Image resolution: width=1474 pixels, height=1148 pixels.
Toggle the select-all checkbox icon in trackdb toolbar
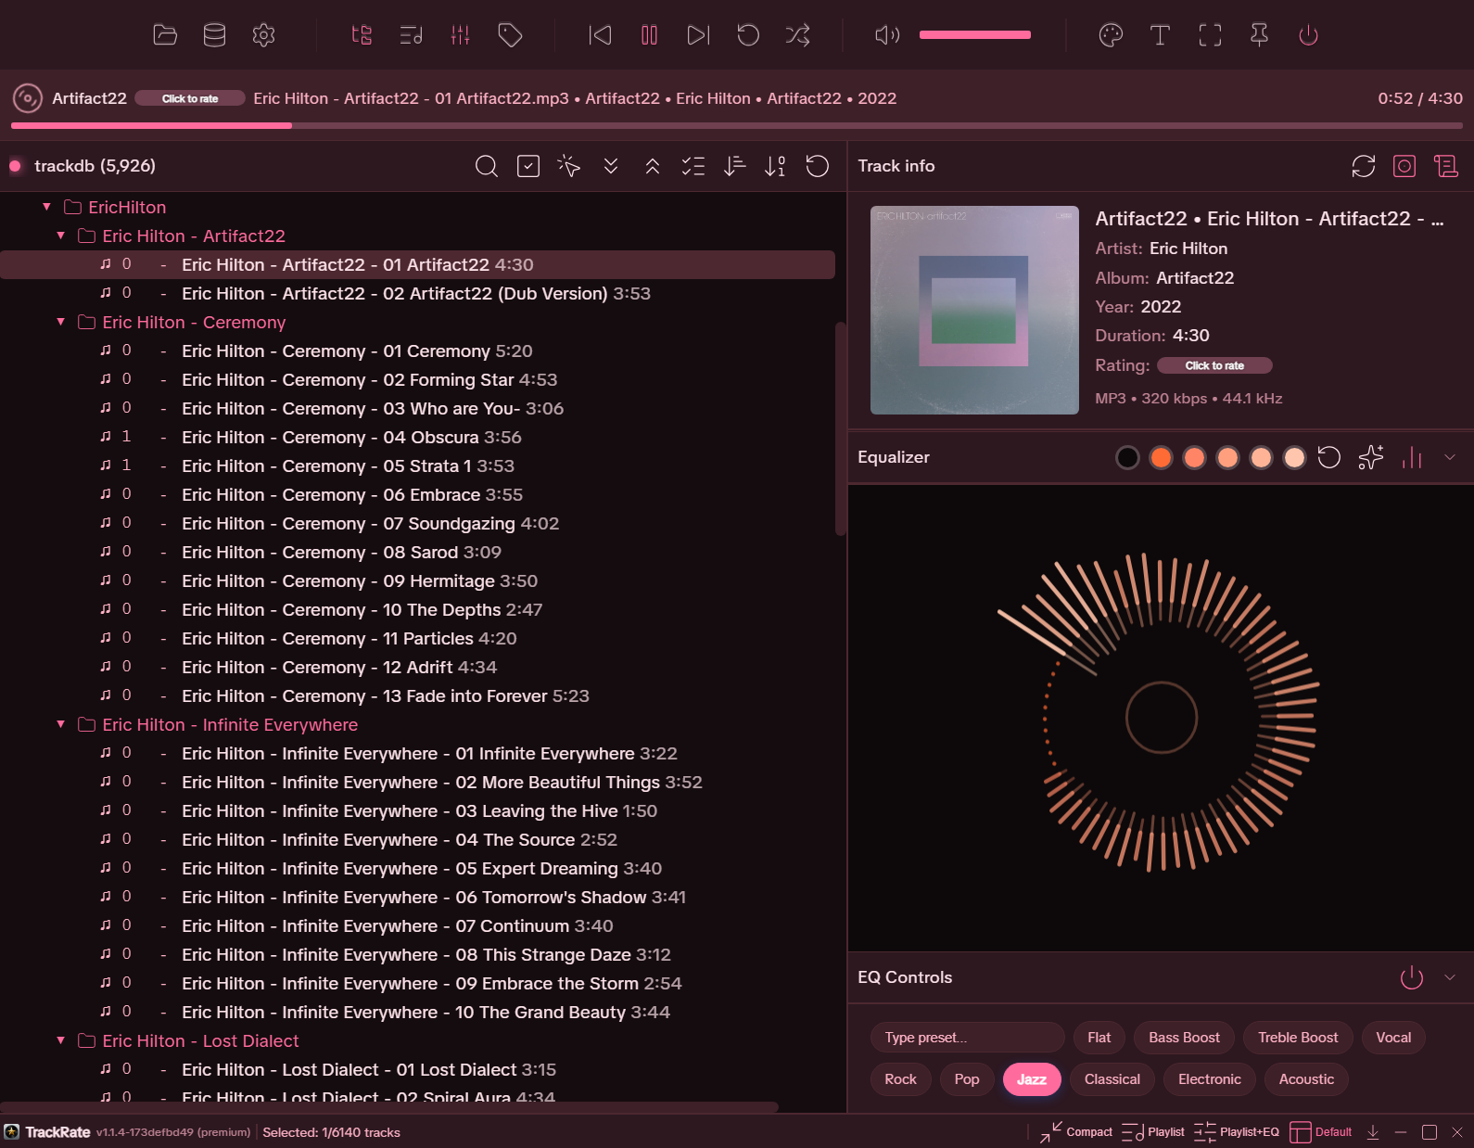pos(528,166)
